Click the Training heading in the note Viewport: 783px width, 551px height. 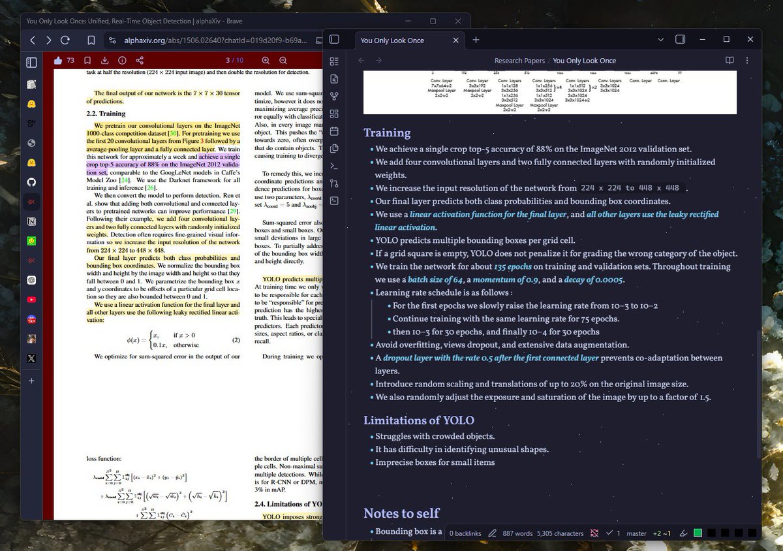click(x=387, y=133)
